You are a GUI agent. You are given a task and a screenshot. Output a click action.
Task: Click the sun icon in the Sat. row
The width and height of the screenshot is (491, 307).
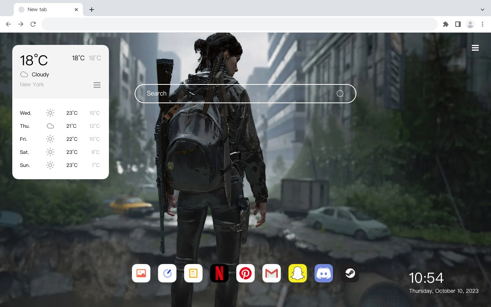(x=50, y=152)
